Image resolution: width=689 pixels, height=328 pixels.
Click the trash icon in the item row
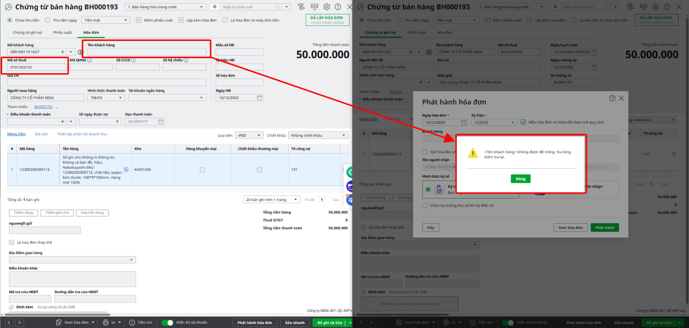tap(674, 154)
